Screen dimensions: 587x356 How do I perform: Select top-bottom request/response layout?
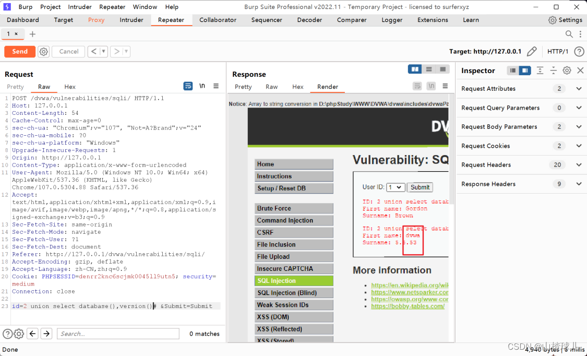click(429, 69)
